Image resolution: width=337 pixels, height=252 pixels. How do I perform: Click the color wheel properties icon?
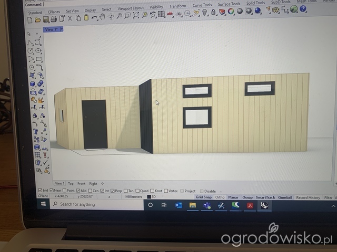[231, 11]
